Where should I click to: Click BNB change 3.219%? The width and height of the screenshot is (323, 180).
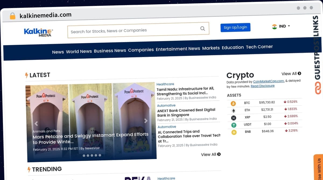click(291, 131)
